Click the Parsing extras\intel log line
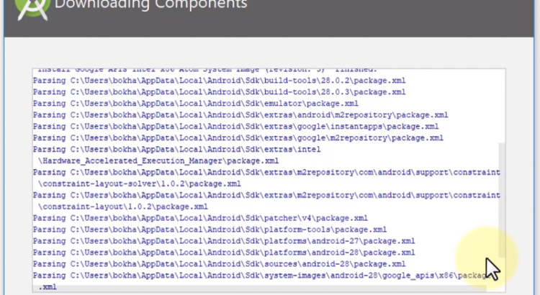The width and height of the screenshot is (540, 295). 176,150
